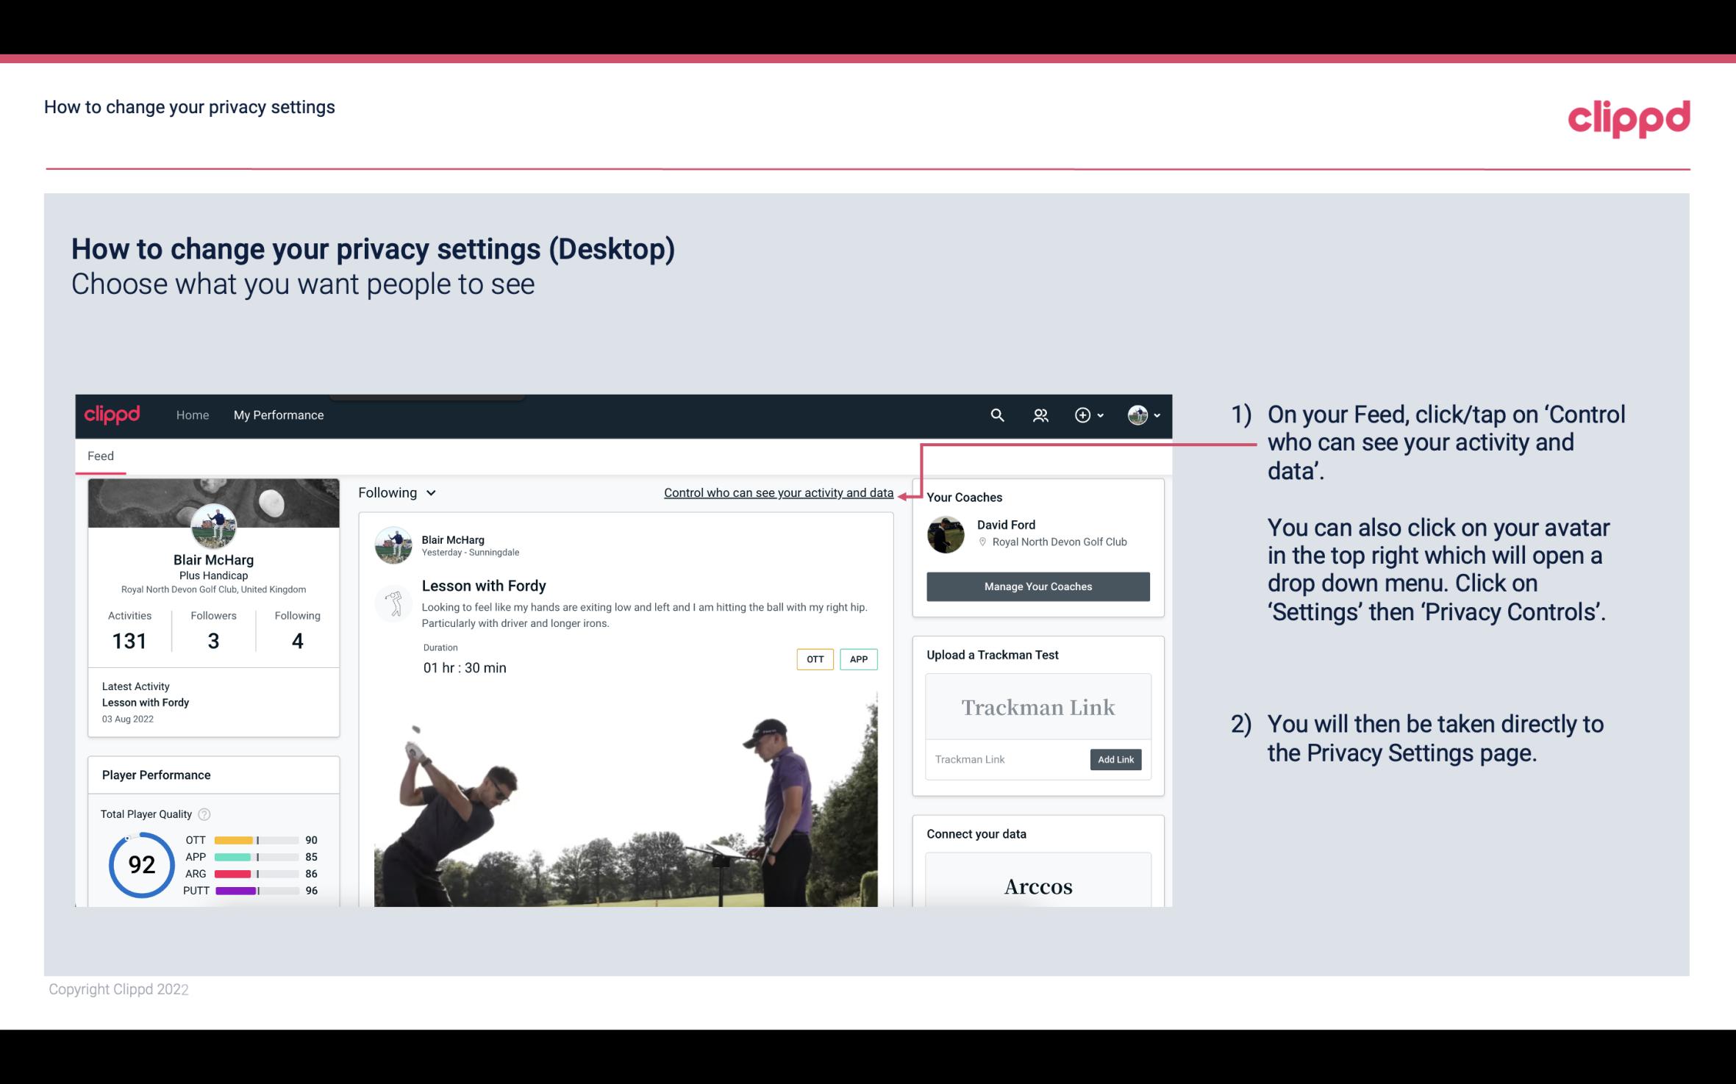Expand the Following dropdown on profile

pyautogui.click(x=396, y=492)
